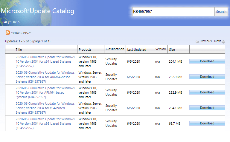The image size is (230, 142).
Task: Click Products cell in Windows 10 ARM64 row
Action: tap(88, 92)
